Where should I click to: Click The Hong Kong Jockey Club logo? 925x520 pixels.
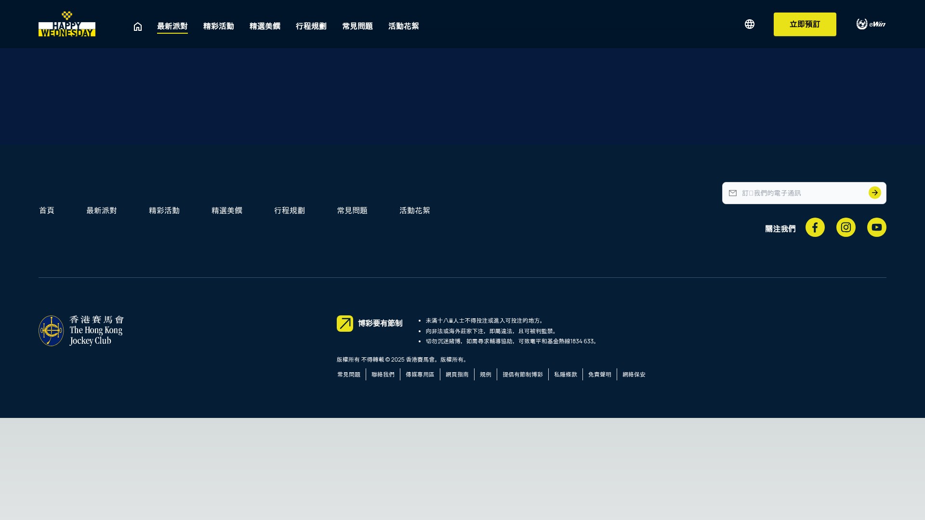tap(81, 331)
